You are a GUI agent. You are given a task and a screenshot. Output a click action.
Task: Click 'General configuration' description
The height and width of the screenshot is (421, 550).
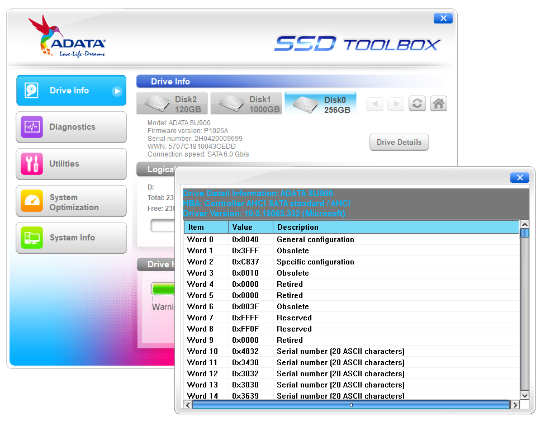[x=315, y=240]
